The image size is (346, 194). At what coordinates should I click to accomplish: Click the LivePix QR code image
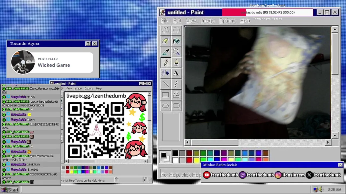click(x=96, y=130)
